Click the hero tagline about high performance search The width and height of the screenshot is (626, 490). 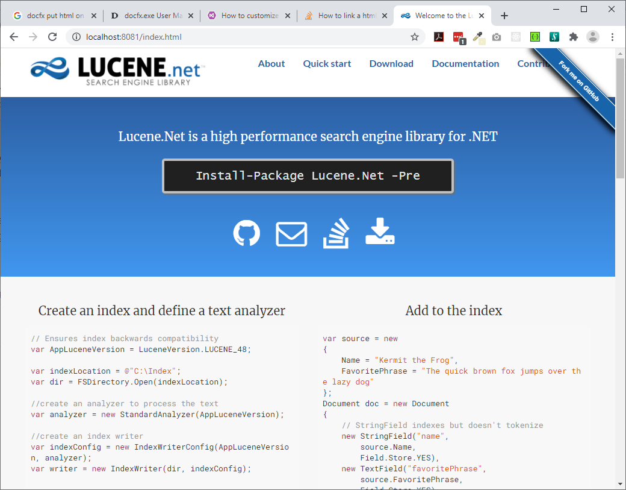[308, 136]
